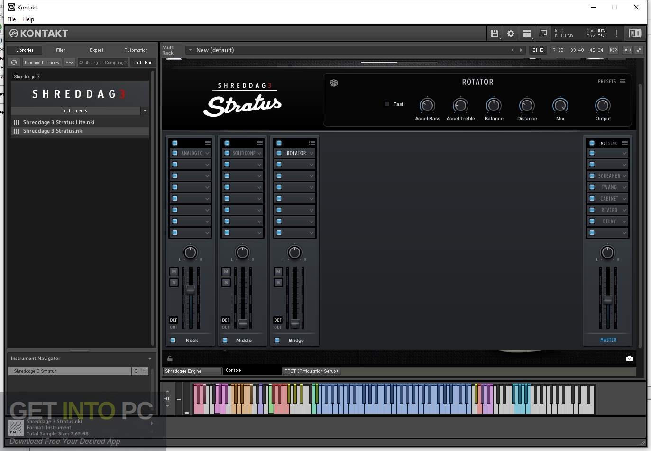Open the DELAY slot dropdown
This screenshot has height=451, width=651.
tap(624, 221)
